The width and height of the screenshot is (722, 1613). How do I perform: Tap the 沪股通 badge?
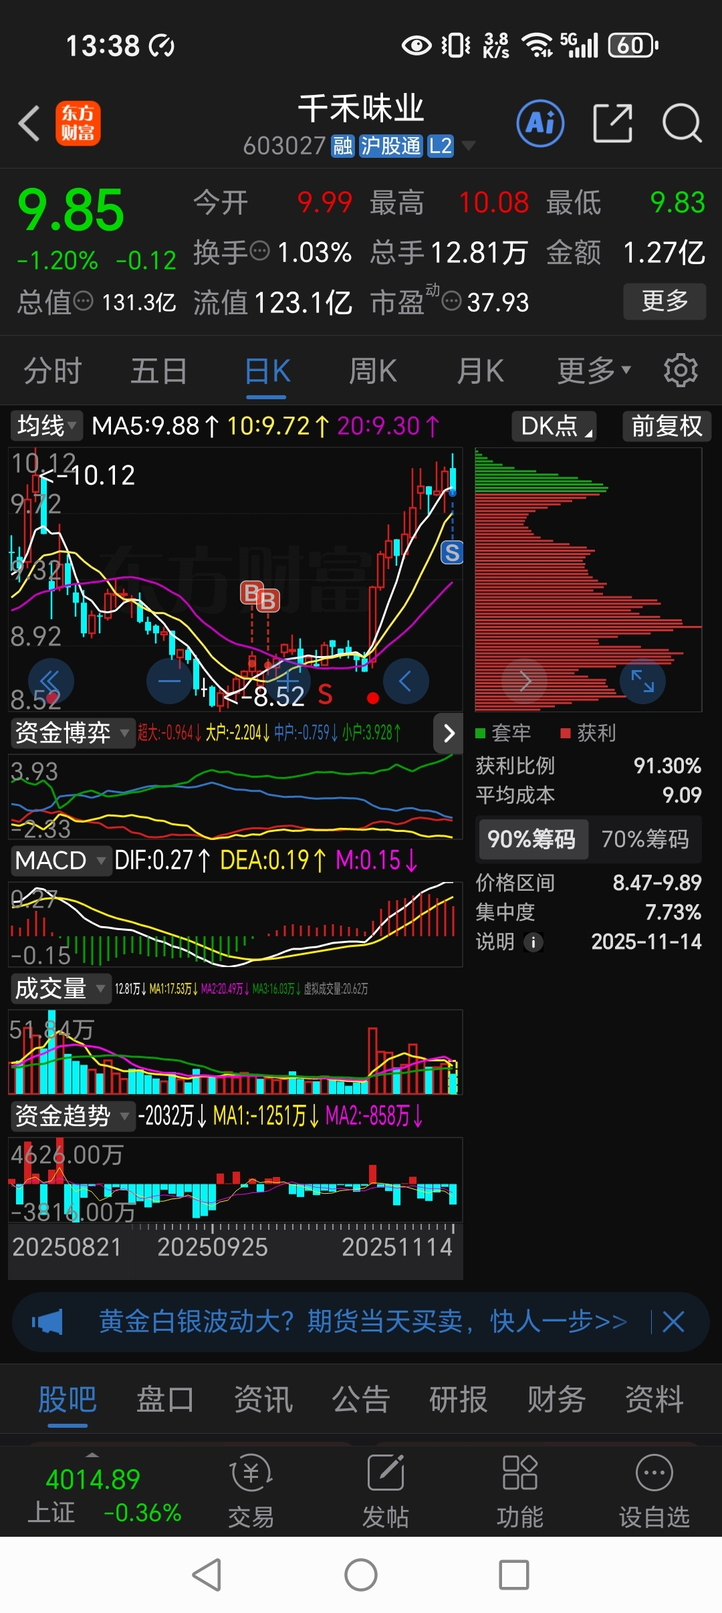(390, 146)
